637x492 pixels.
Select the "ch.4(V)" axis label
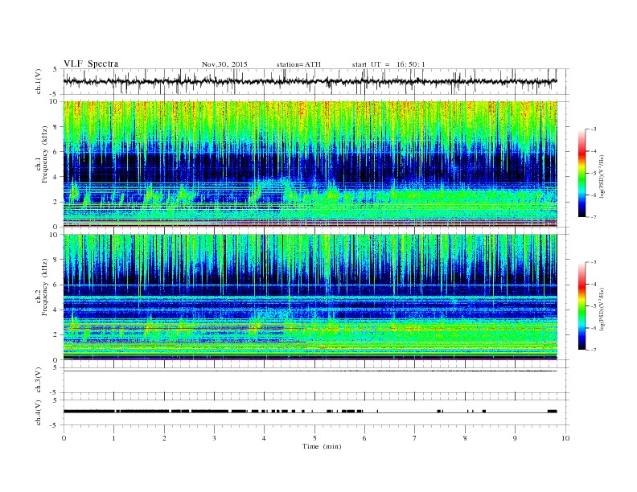point(39,412)
